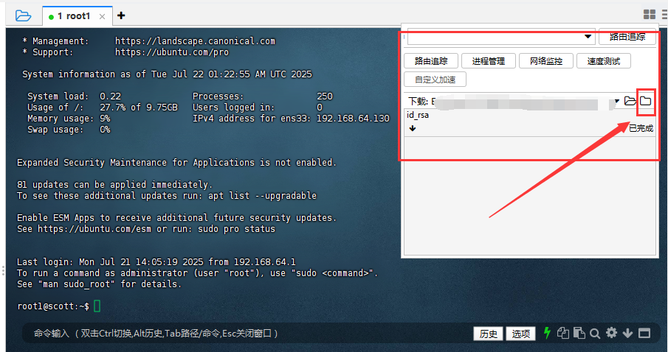Viewport: 668px width, 352px height.
Task: Click the 网络监控 button
Action: coord(546,61)
